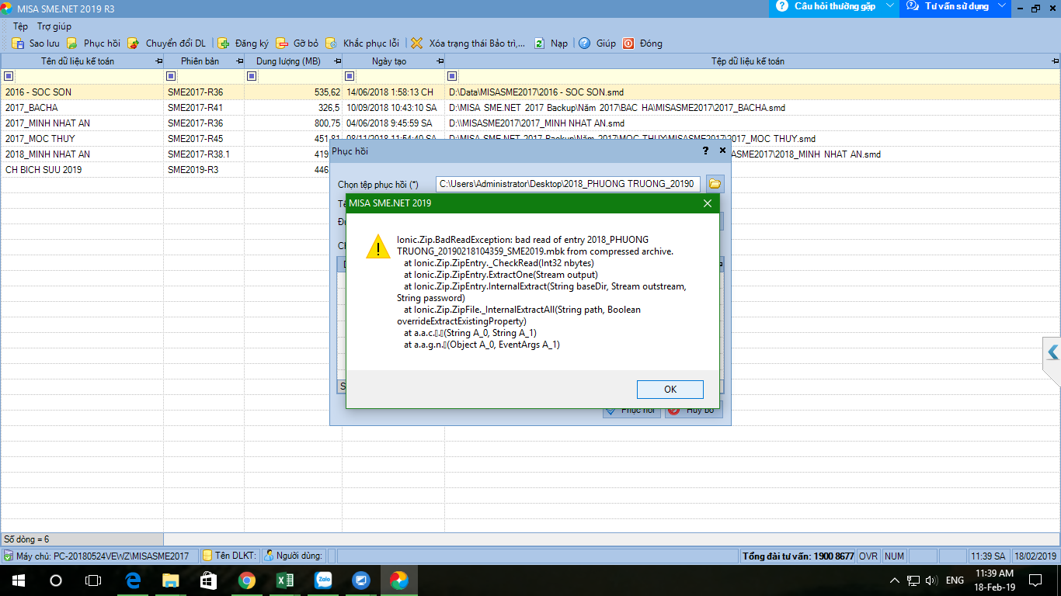
Task: Click the Sao lưu backup toolbar icon
Action: [x=18, y=43]
